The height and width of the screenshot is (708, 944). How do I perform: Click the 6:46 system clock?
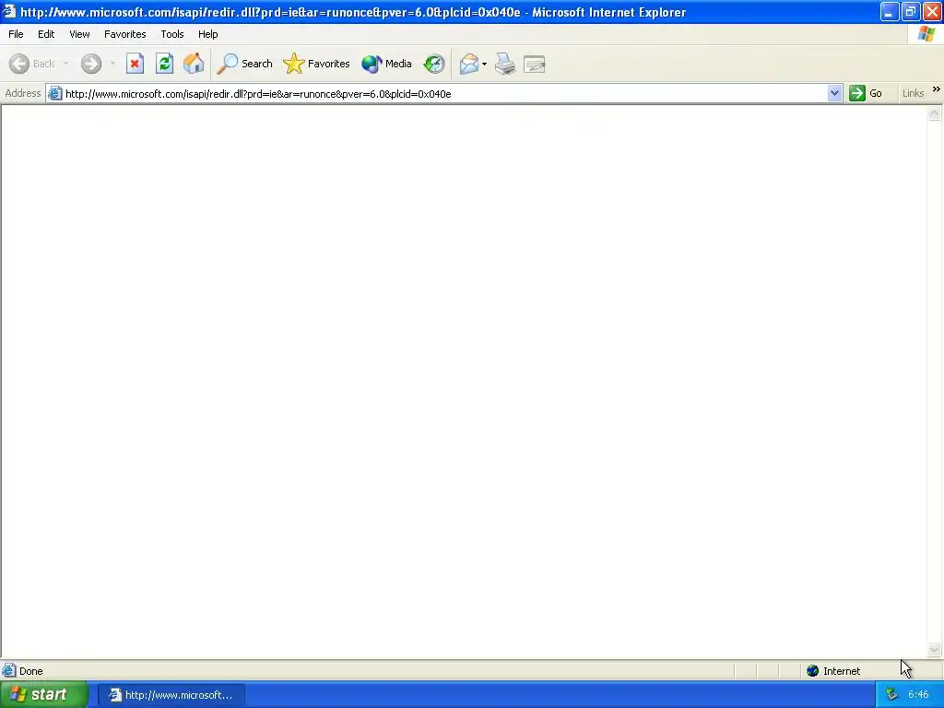click(x=918, y=695)
